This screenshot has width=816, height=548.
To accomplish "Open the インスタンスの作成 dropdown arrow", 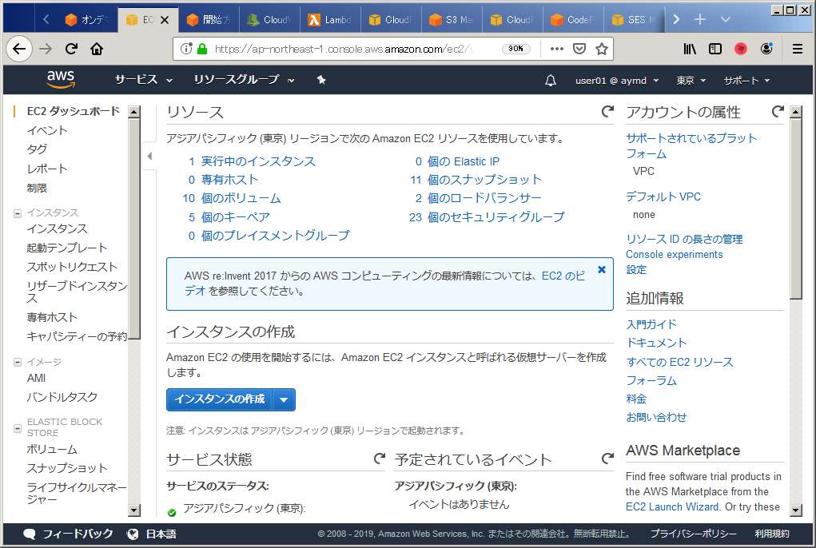I will coord(284,400).
